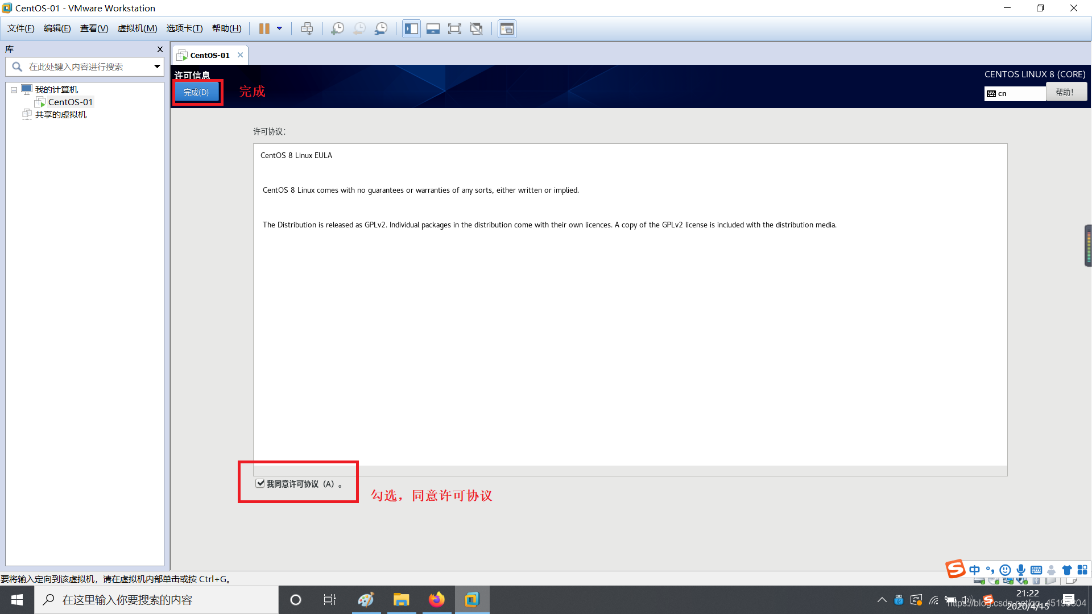1092x614 pixels.
Task: Click the USB device tray icon
Action: pos(899,600)
